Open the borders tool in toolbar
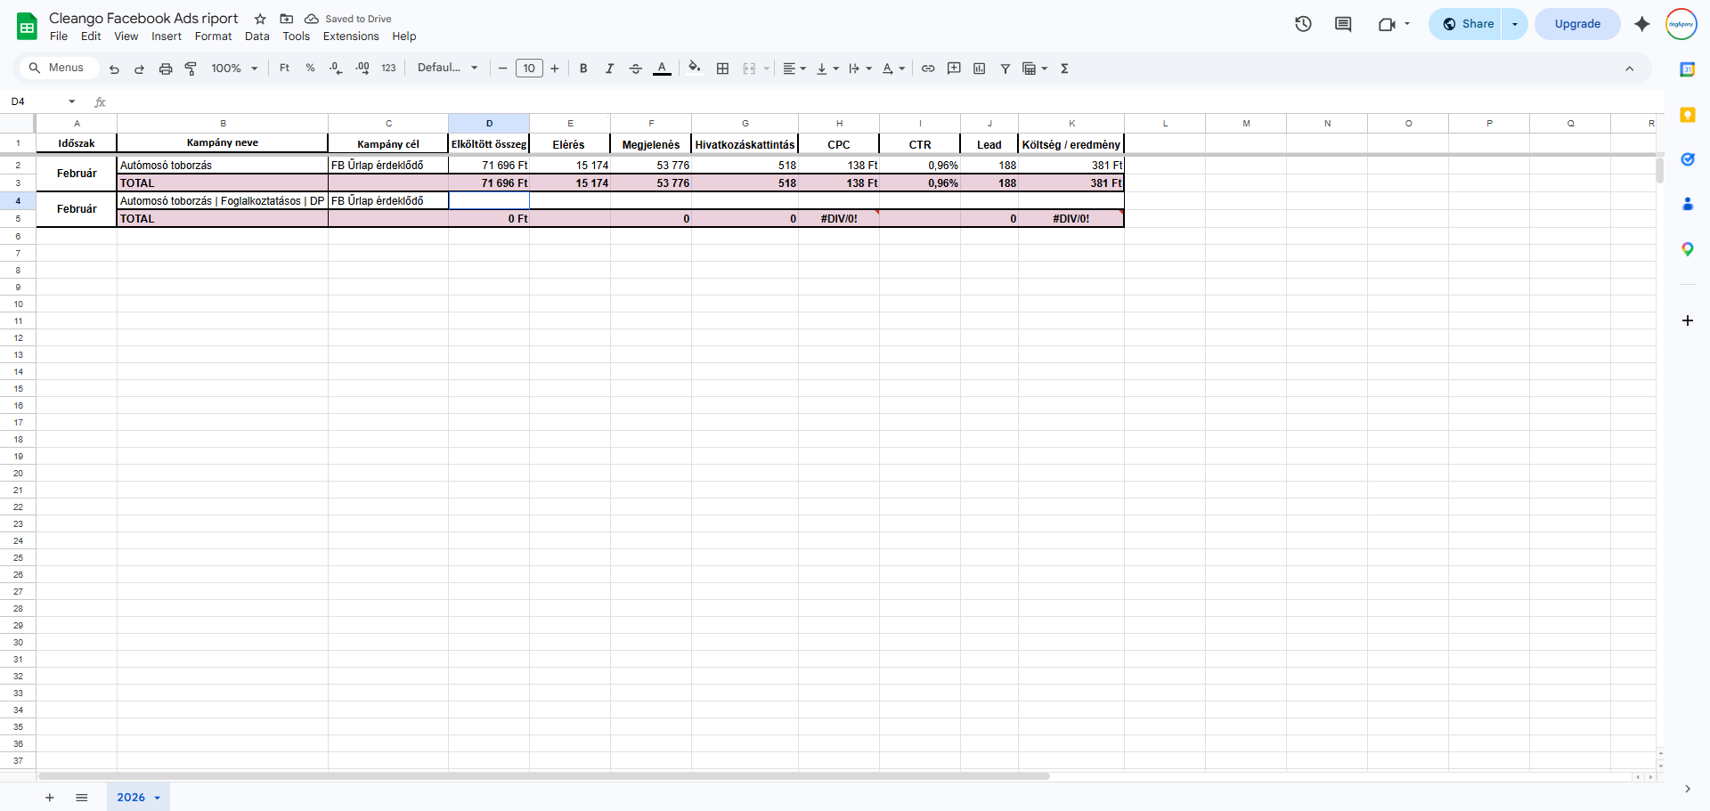The height and width of the screenshot is (811, 1710). pyautogui.click(x=722, y=69)
